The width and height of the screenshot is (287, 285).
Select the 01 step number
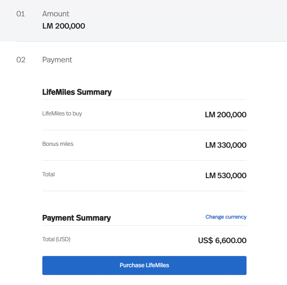click(20, 14)
